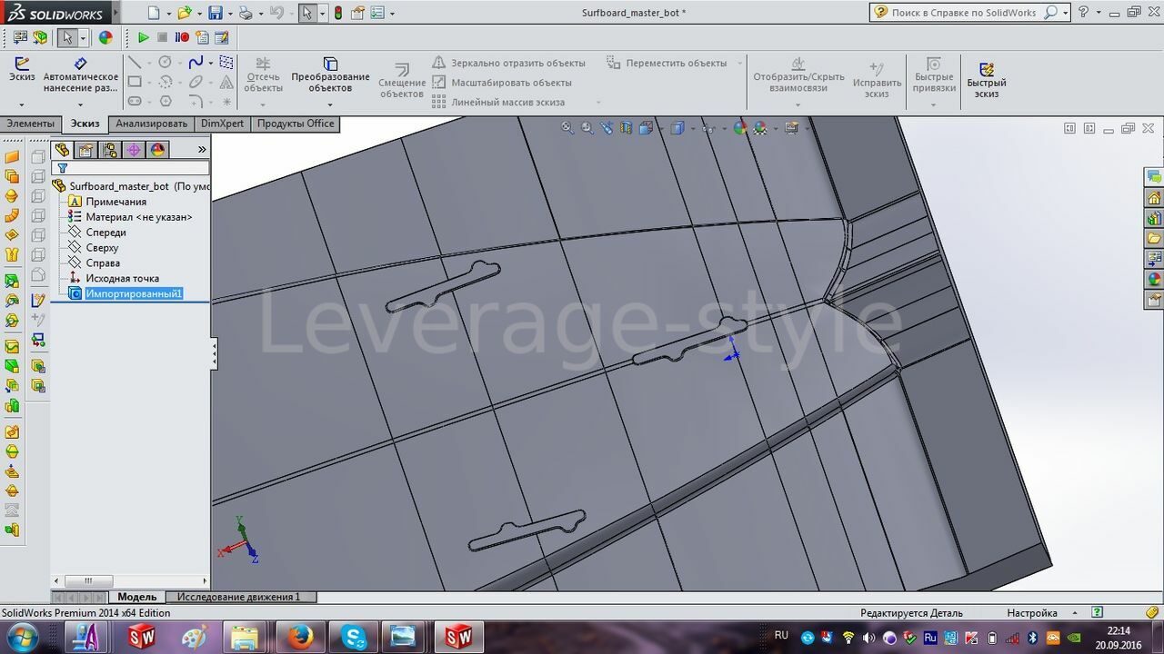Viewport: 1164px width, 654px height.
Task: Open the ConfigurationManager tab icon
Action: pyautogui.click(x=110, y=150)
